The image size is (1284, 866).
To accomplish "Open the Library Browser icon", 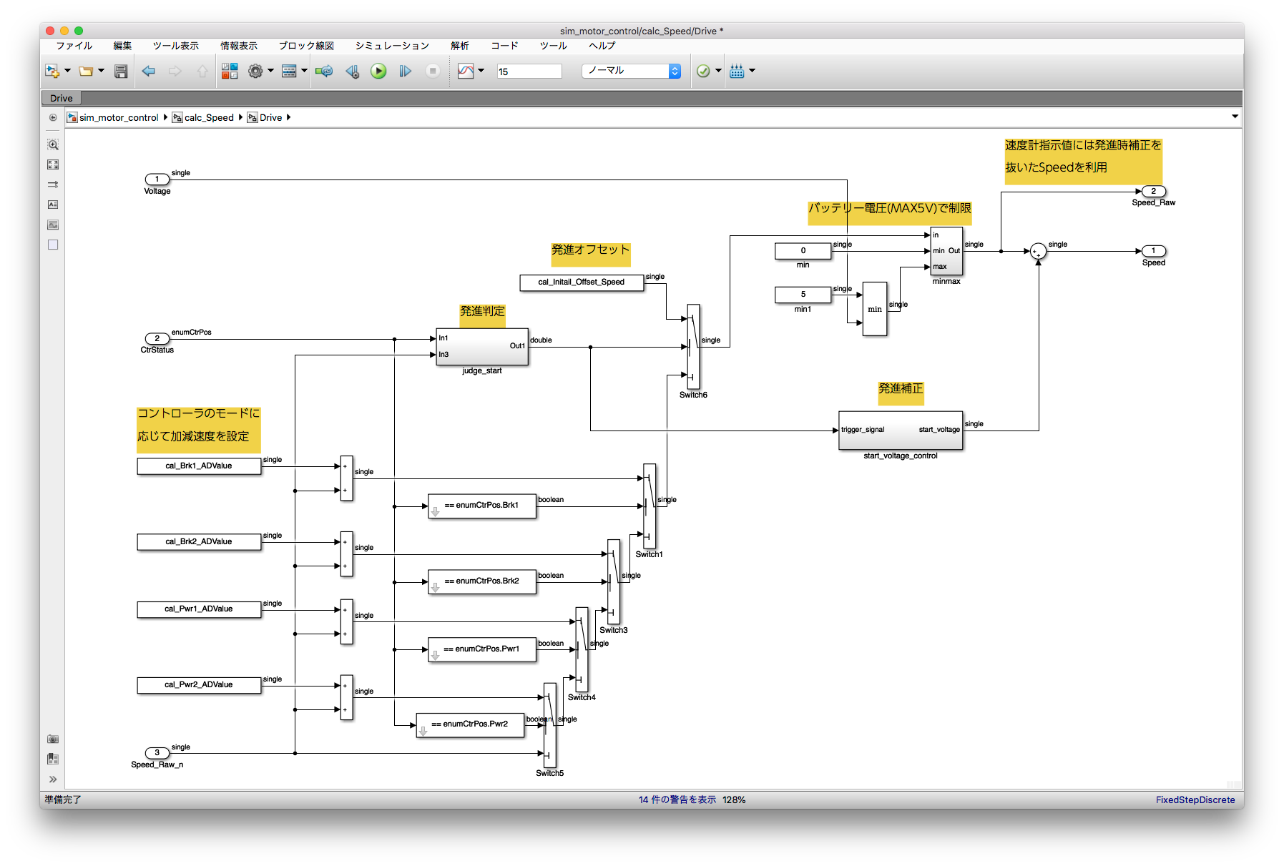I will pyautogui.click(x=229, y=71).
